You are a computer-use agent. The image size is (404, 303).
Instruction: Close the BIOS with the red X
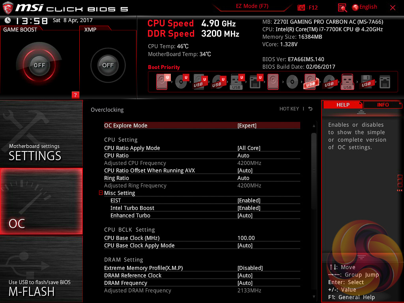pyautogui.click(x=393, y=8)
